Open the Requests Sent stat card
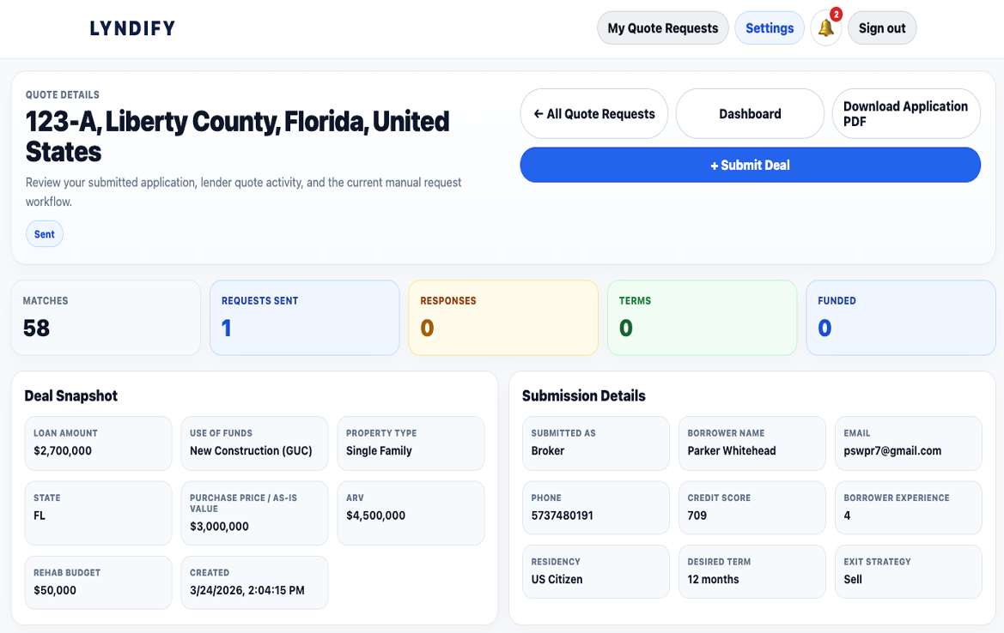The width and height of the screenshot is (1004, 633). click(304, 317)
